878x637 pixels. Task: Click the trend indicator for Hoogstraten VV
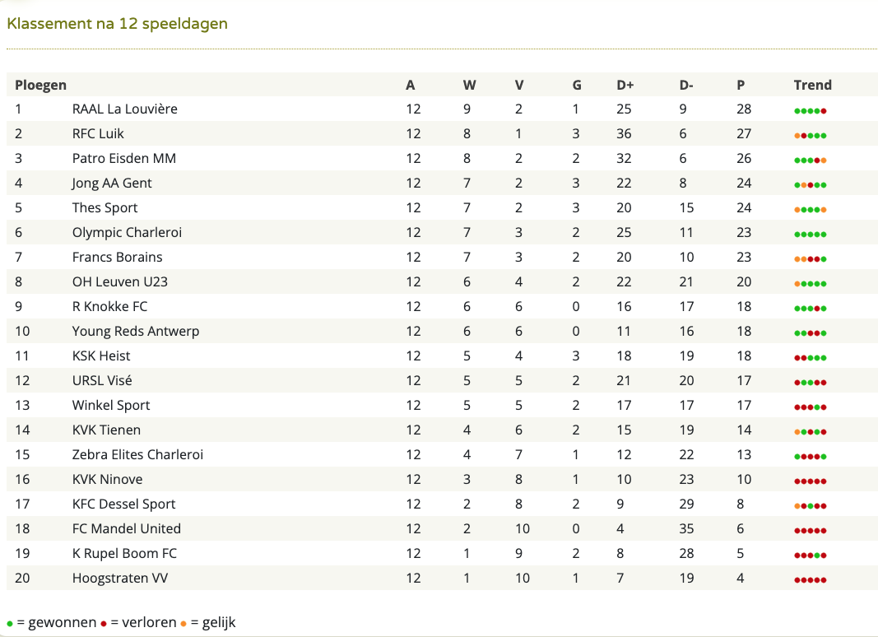tap(811, 580)
